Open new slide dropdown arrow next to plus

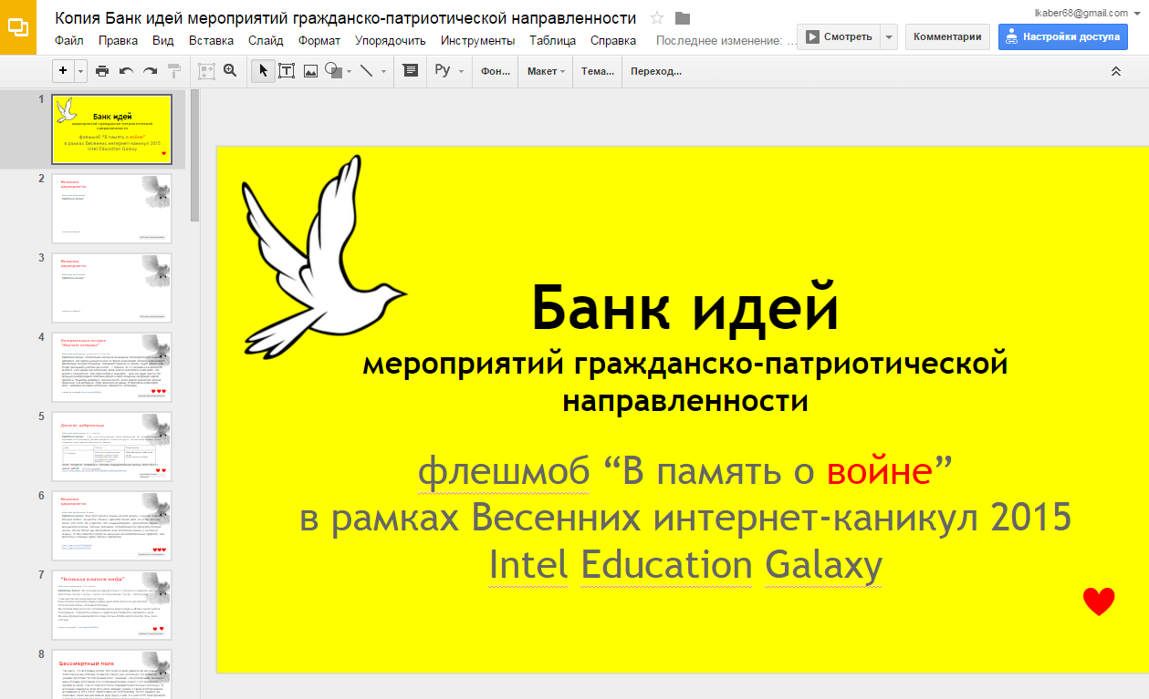pyautogui.click(x=81, y=71)
